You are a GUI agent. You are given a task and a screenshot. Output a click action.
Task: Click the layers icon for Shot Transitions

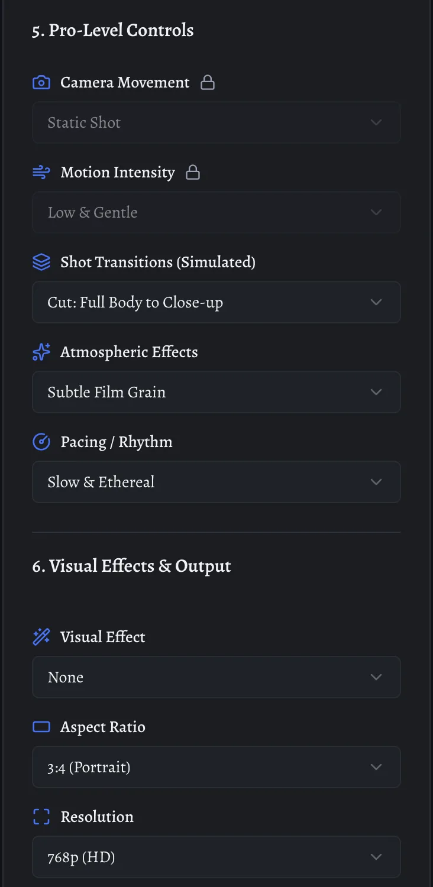tap(41, 262)
